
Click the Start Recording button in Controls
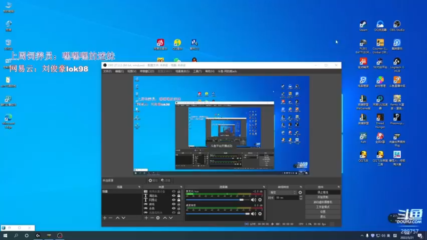pos(323,197)
